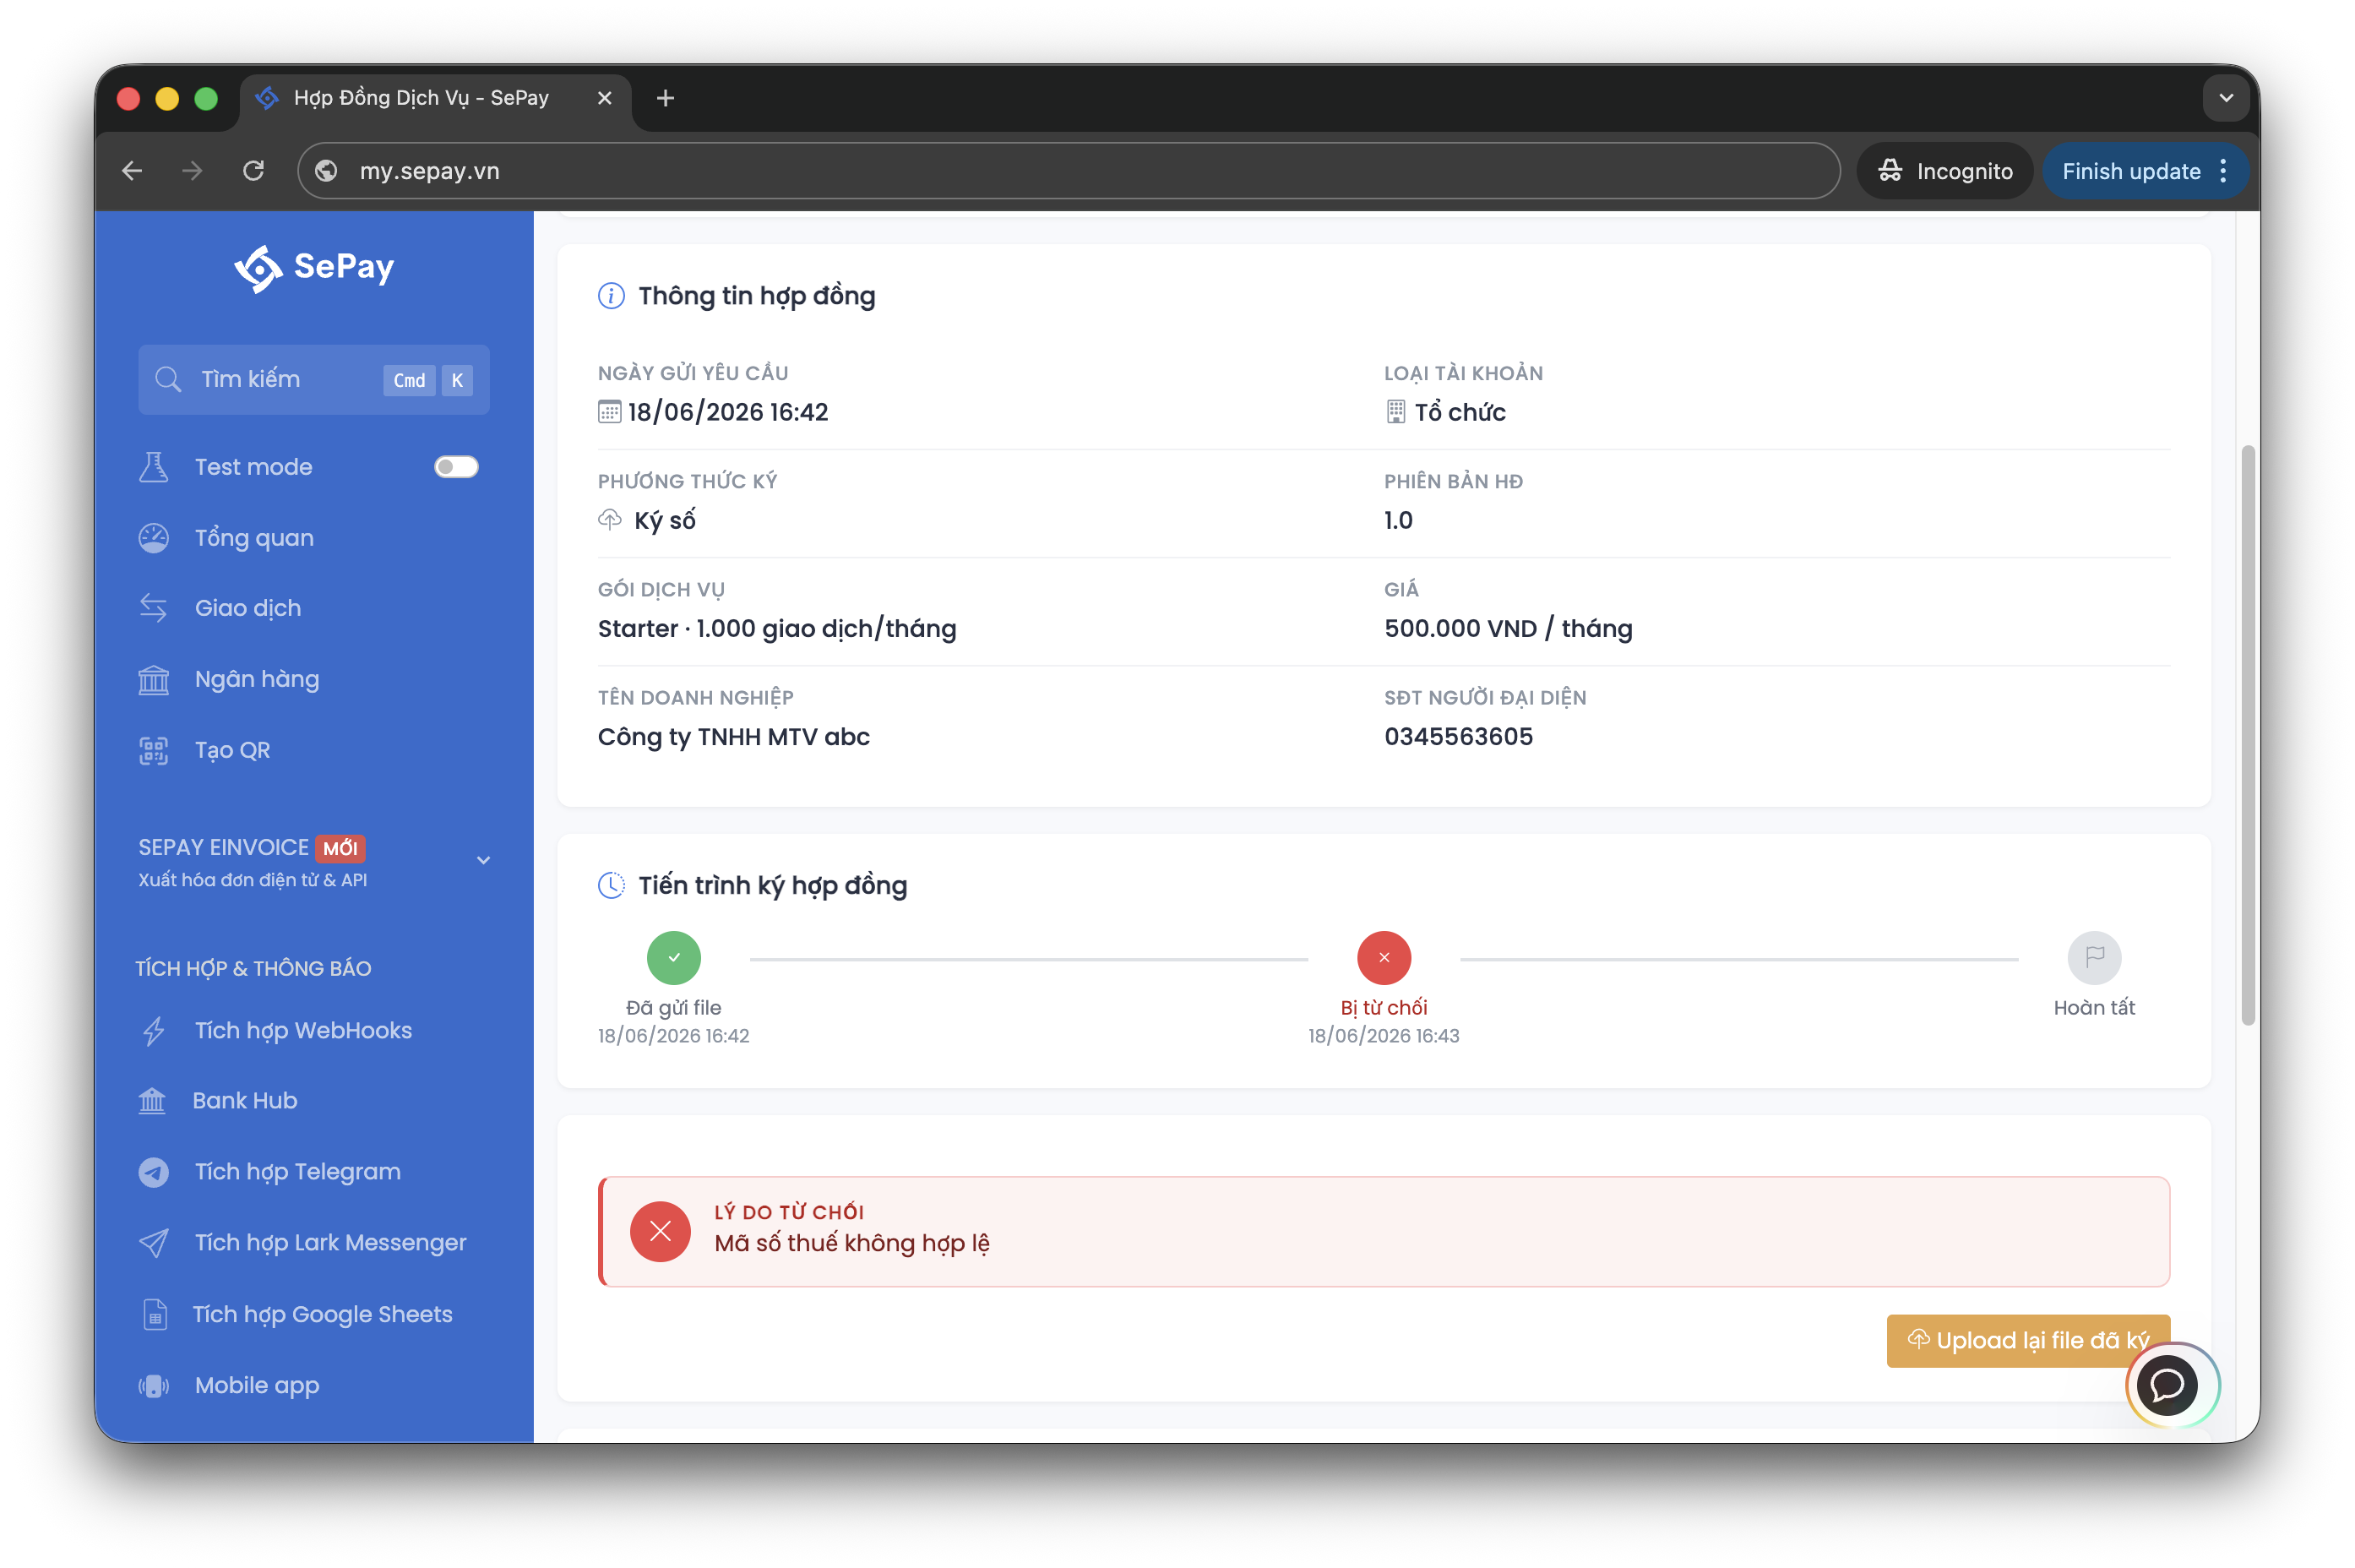Click the cloud icon next to Ký số
This screenshot has width=2355, height=1568.
click(610, 519)
